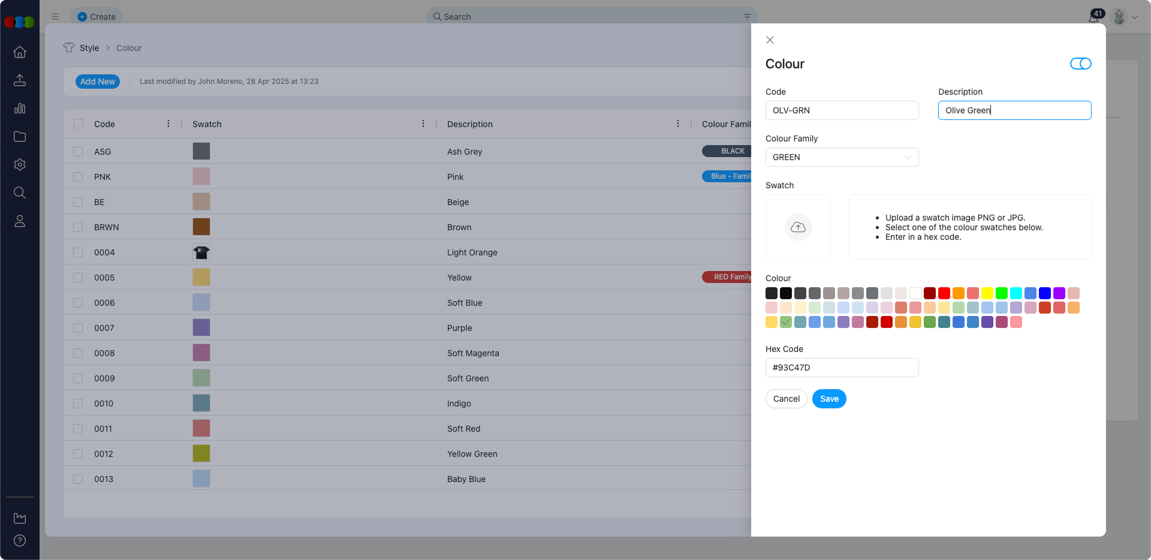The image size is (1151, 560).
Task: Open the notifications bell with badge 41
Action: coord(1094,17)
